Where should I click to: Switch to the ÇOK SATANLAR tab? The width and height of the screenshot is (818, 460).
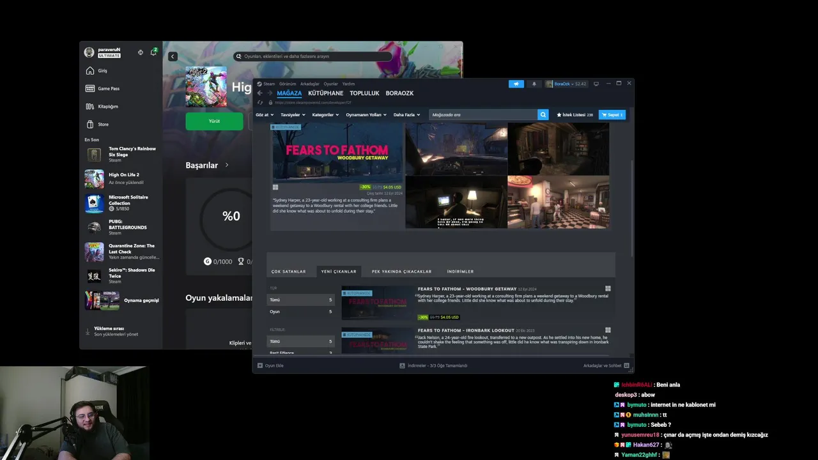point(288,272)
